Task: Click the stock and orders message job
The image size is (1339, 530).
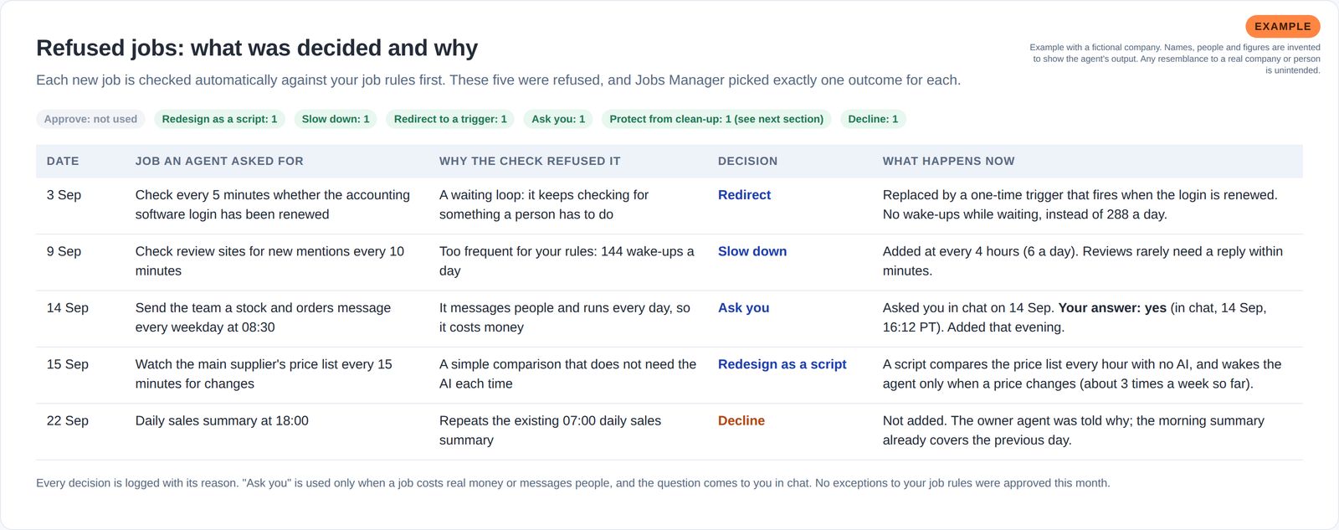Action: tap(263, 317)
